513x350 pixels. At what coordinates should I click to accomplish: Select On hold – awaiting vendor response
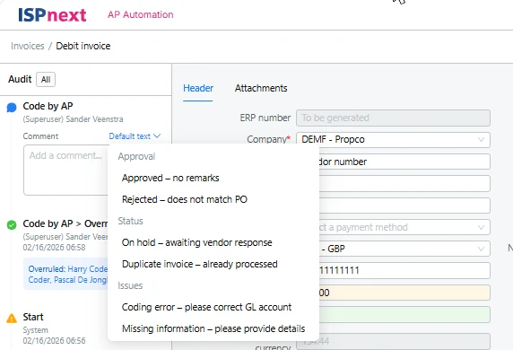tap(197, 242)
